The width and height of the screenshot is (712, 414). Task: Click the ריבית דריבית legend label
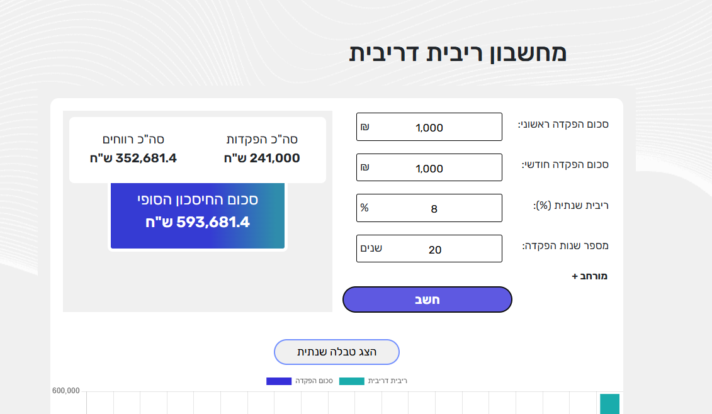pos(387,381)
